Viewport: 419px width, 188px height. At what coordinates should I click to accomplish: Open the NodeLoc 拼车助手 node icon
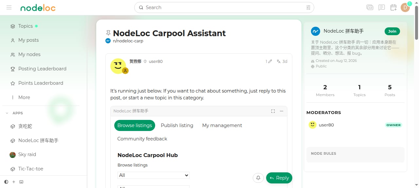[x=315, y=31]
